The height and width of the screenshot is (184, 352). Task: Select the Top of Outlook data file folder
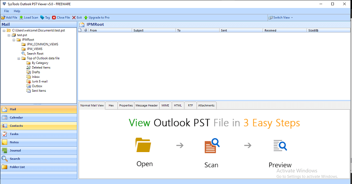[43, 58]
